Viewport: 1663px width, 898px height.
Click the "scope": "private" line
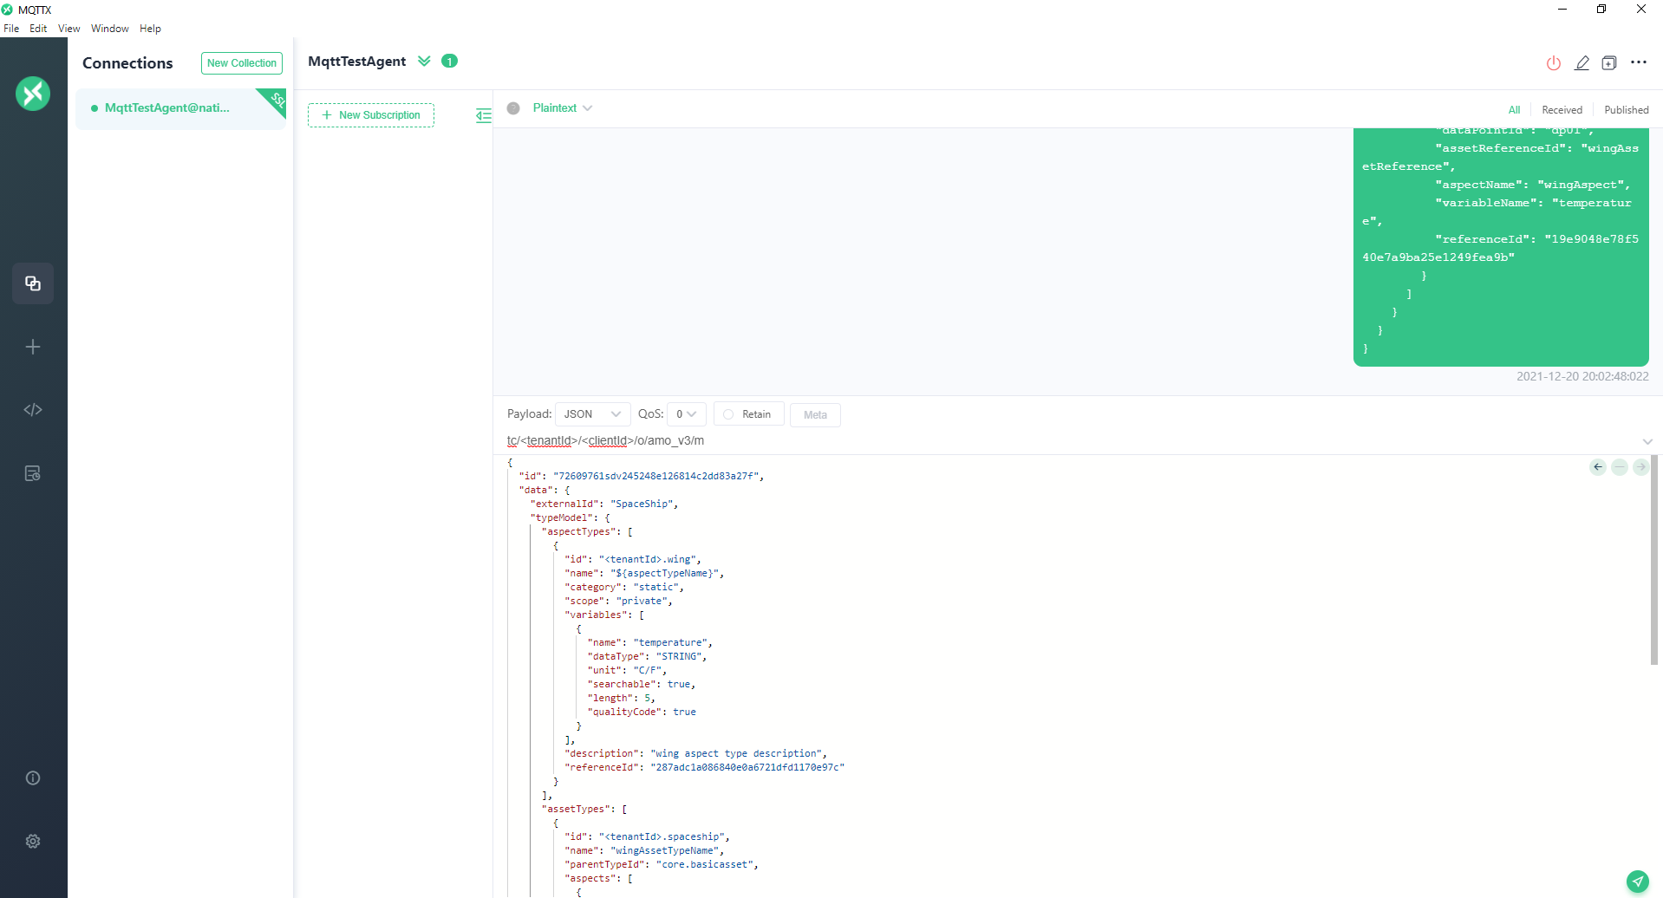tap(618, 601)
